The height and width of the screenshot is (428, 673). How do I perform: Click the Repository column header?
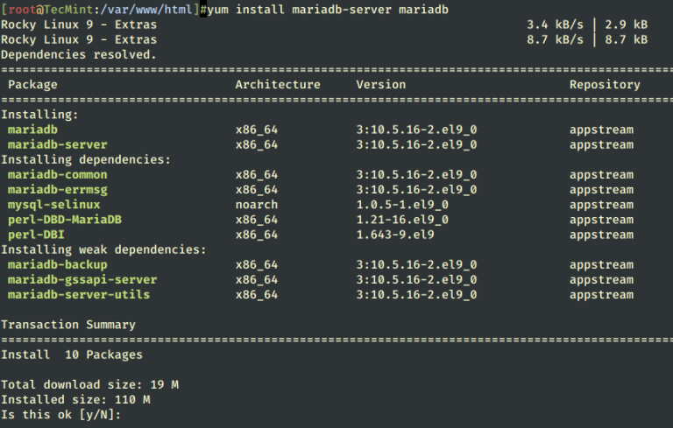pyautogui.click(x=605, y=85)
